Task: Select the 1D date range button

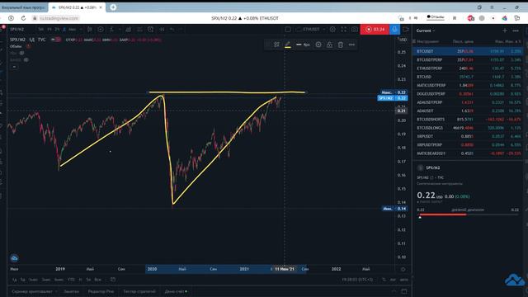Action: tap(15, 280)
